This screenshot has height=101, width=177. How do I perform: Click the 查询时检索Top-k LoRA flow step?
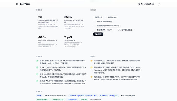click(104, 30)
